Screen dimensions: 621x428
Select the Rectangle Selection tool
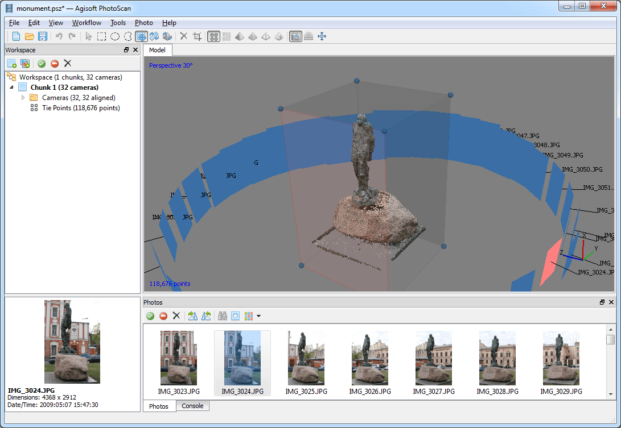coord(102,36)
